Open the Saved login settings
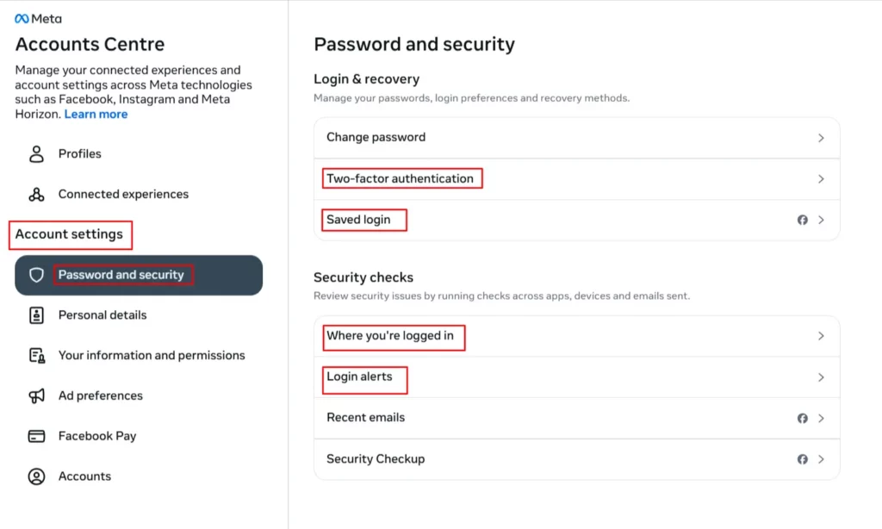This screenshot has width=882, height=529. [577, 220]
